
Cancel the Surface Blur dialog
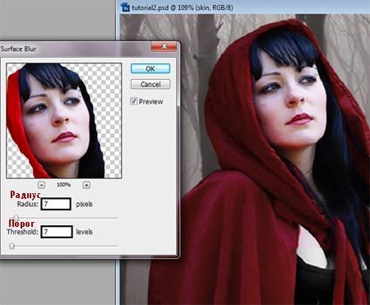(x=150, y=84)
